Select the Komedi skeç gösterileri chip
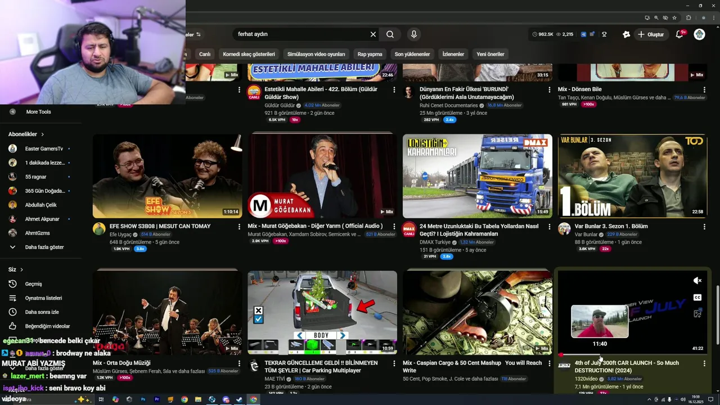Screen dimensions: 720x405 click(x=249, y=54)
